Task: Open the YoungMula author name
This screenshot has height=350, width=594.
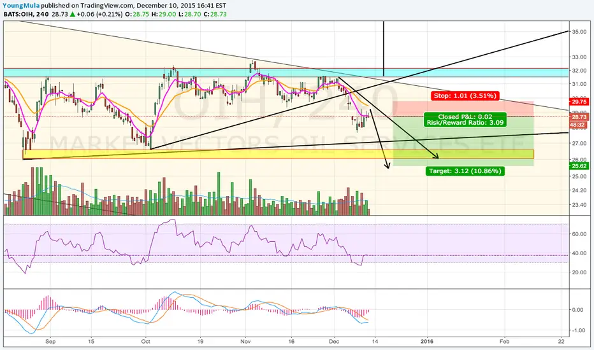Action: 21,5
